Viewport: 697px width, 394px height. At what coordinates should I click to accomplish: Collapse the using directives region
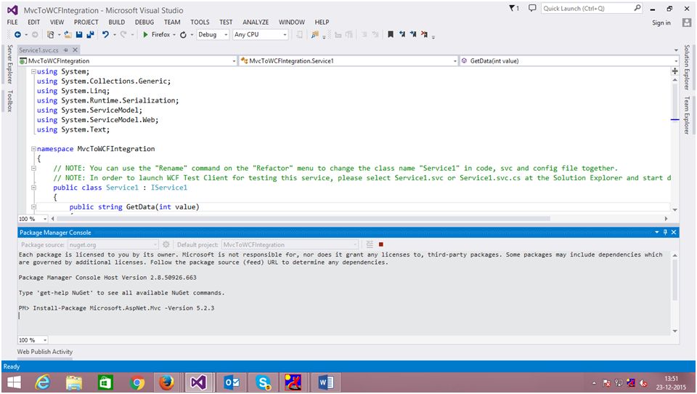point(33,72)
